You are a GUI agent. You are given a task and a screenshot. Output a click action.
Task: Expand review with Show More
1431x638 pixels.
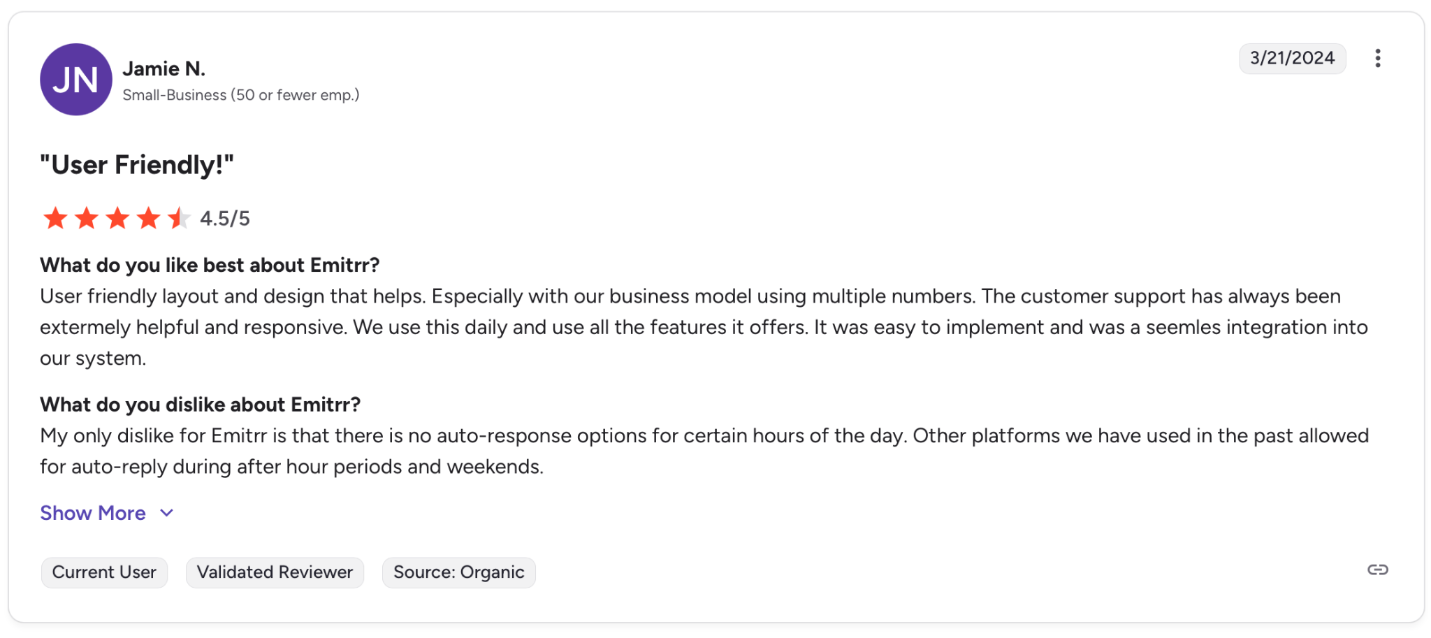93,513
